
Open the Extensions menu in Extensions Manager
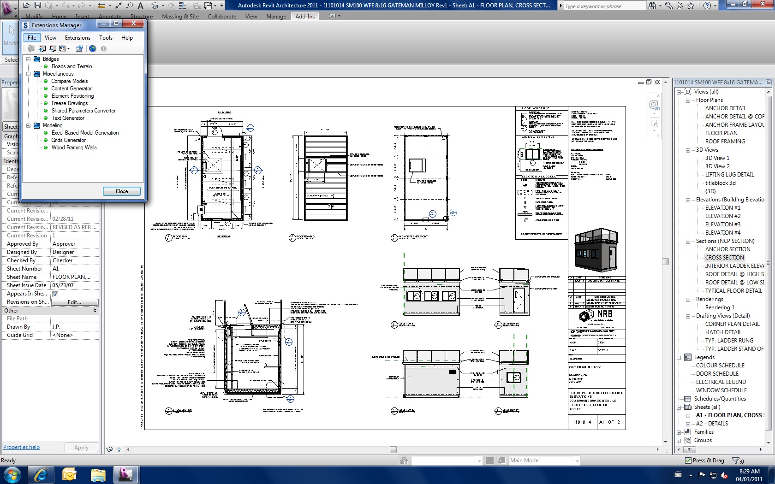77,38
